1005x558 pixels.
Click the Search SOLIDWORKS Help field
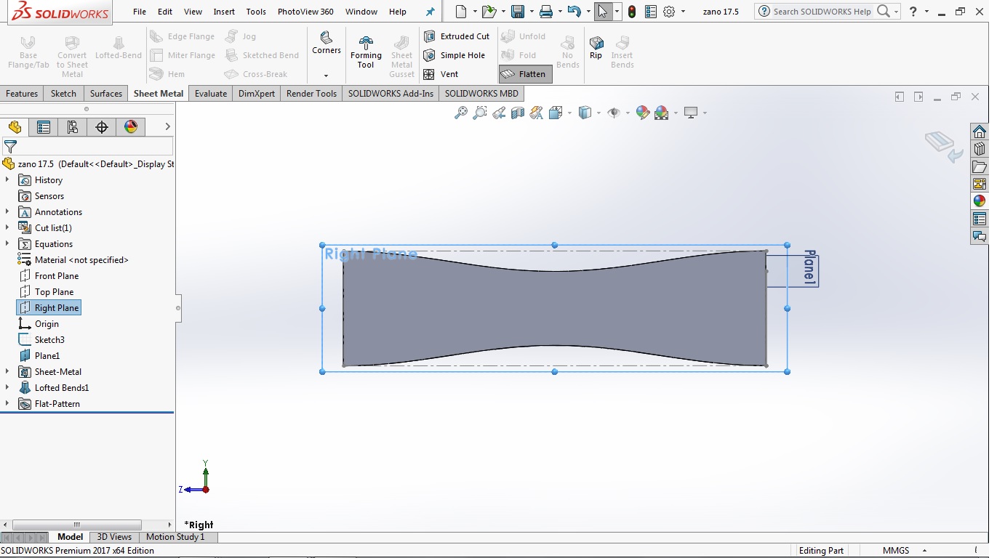tap(822, 12)
